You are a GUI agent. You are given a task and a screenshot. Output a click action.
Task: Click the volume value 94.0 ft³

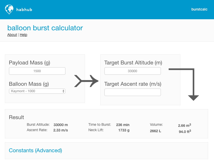tap(185, 131)
